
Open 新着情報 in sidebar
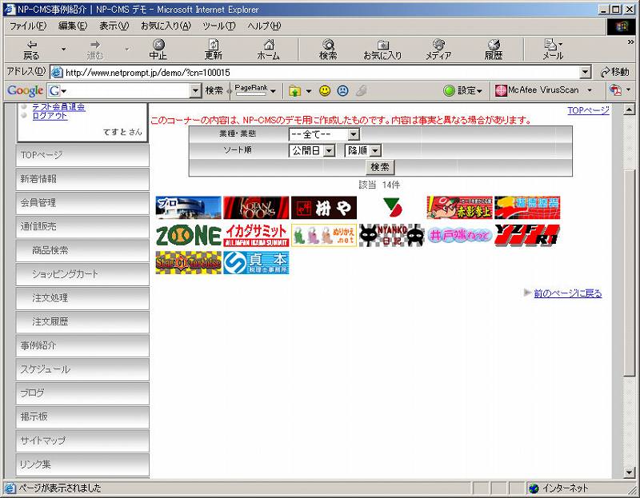(82, 179)
